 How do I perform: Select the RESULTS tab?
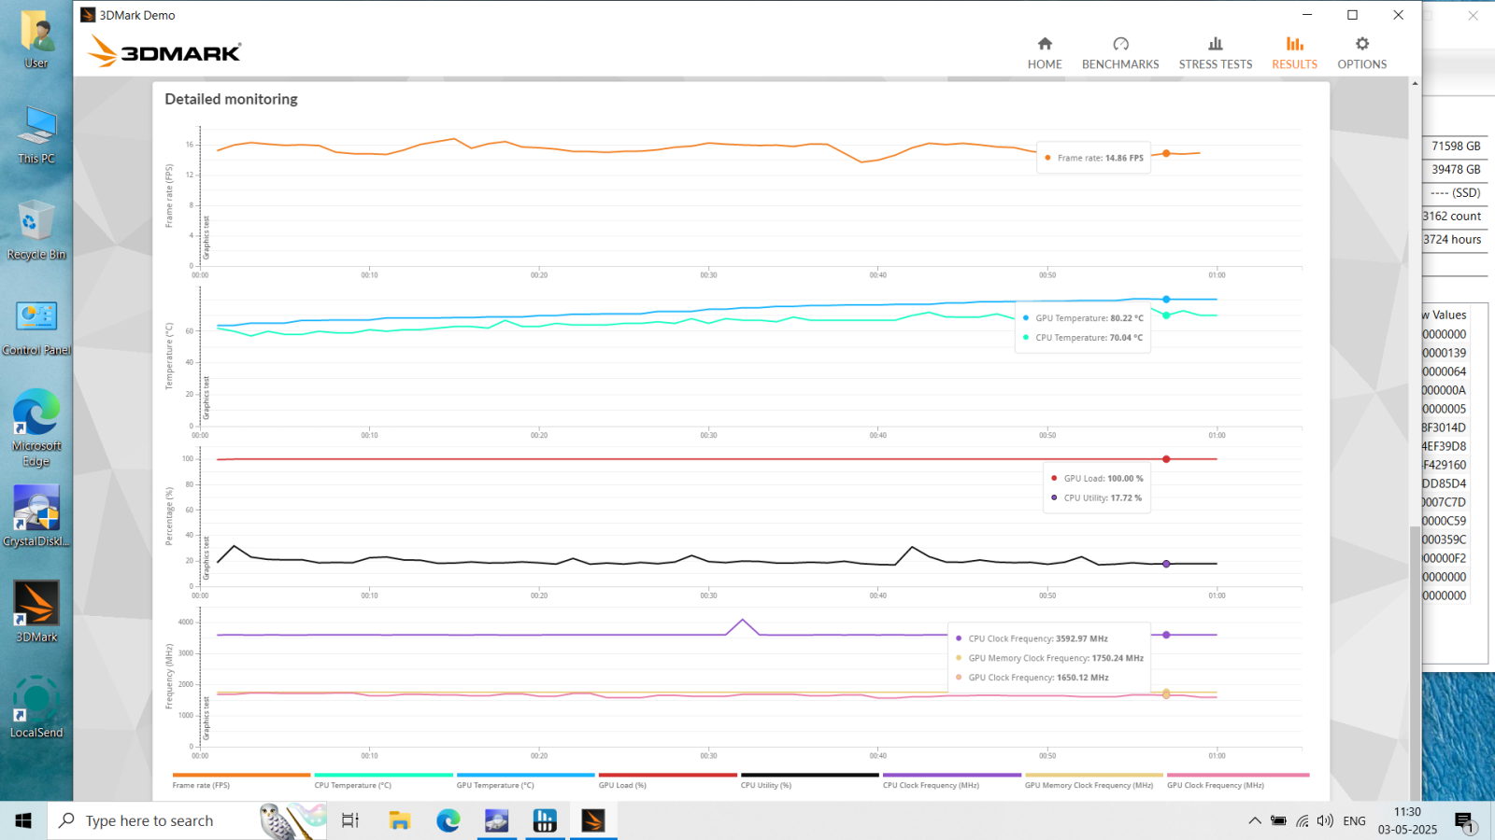[x=1294, y=54]
